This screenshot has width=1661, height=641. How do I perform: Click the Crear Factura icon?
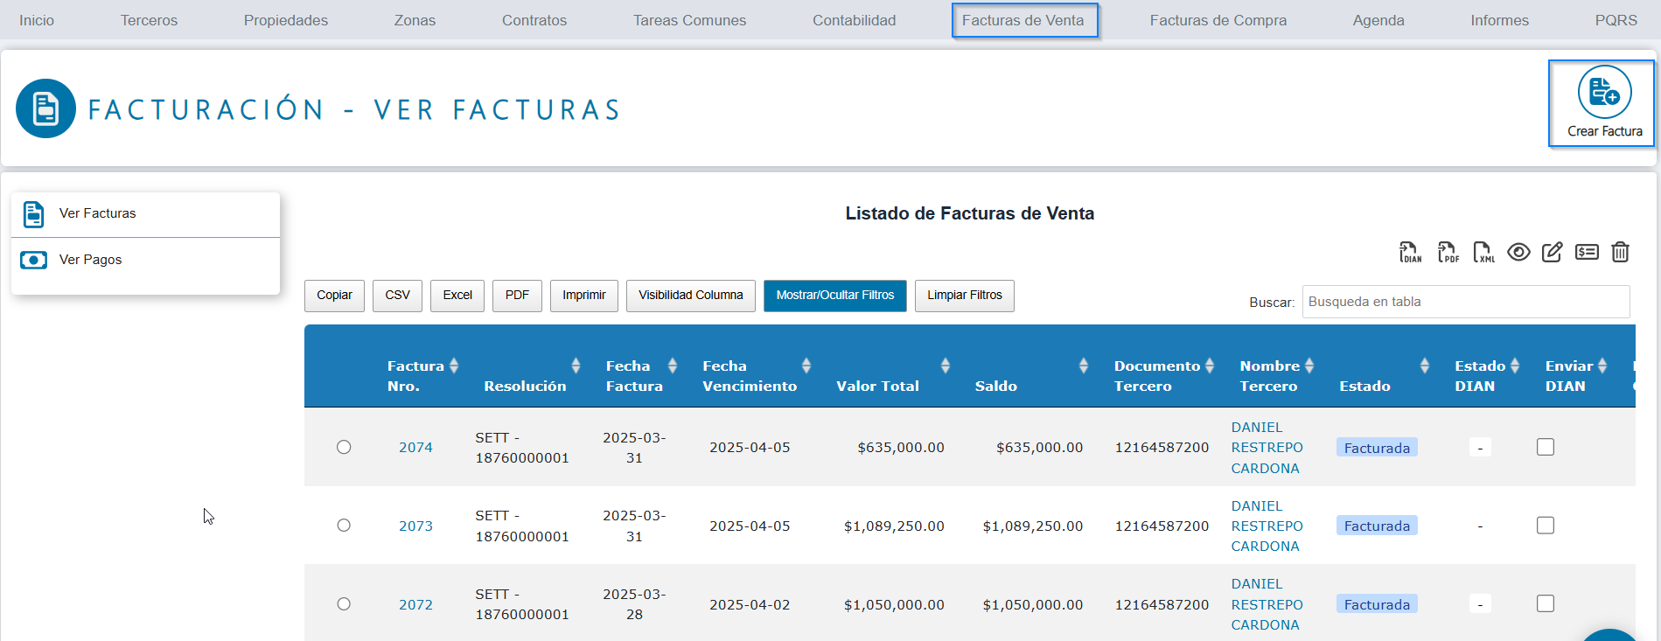click(1603, 93)
